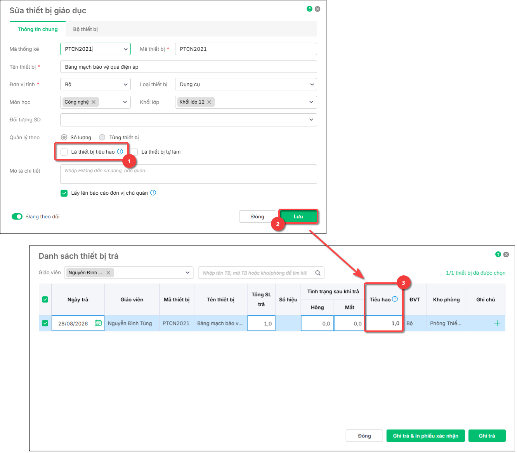Image resolution: width=517 pixels, height=453 pixels.
Task: Switch to the Bộ thiết bị tab
Action: 85,29
